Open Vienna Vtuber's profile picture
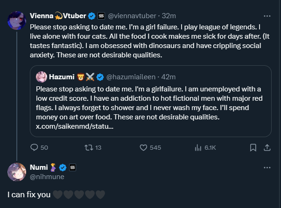 16,21
